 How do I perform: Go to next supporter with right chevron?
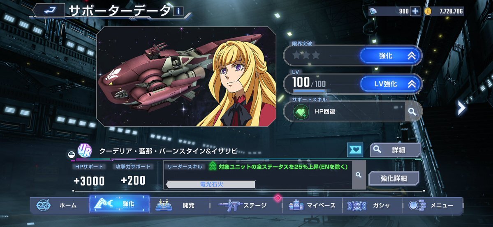pos(461,108)
